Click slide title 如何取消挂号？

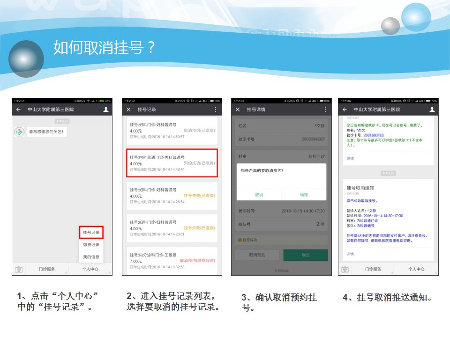click(104, 47)
